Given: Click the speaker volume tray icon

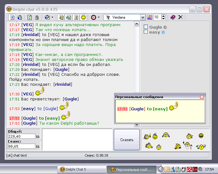Looking at the screenshot, I should tap(200, 169).
